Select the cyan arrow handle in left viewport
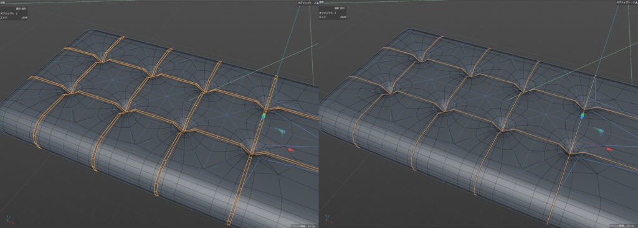 (280, 131)
